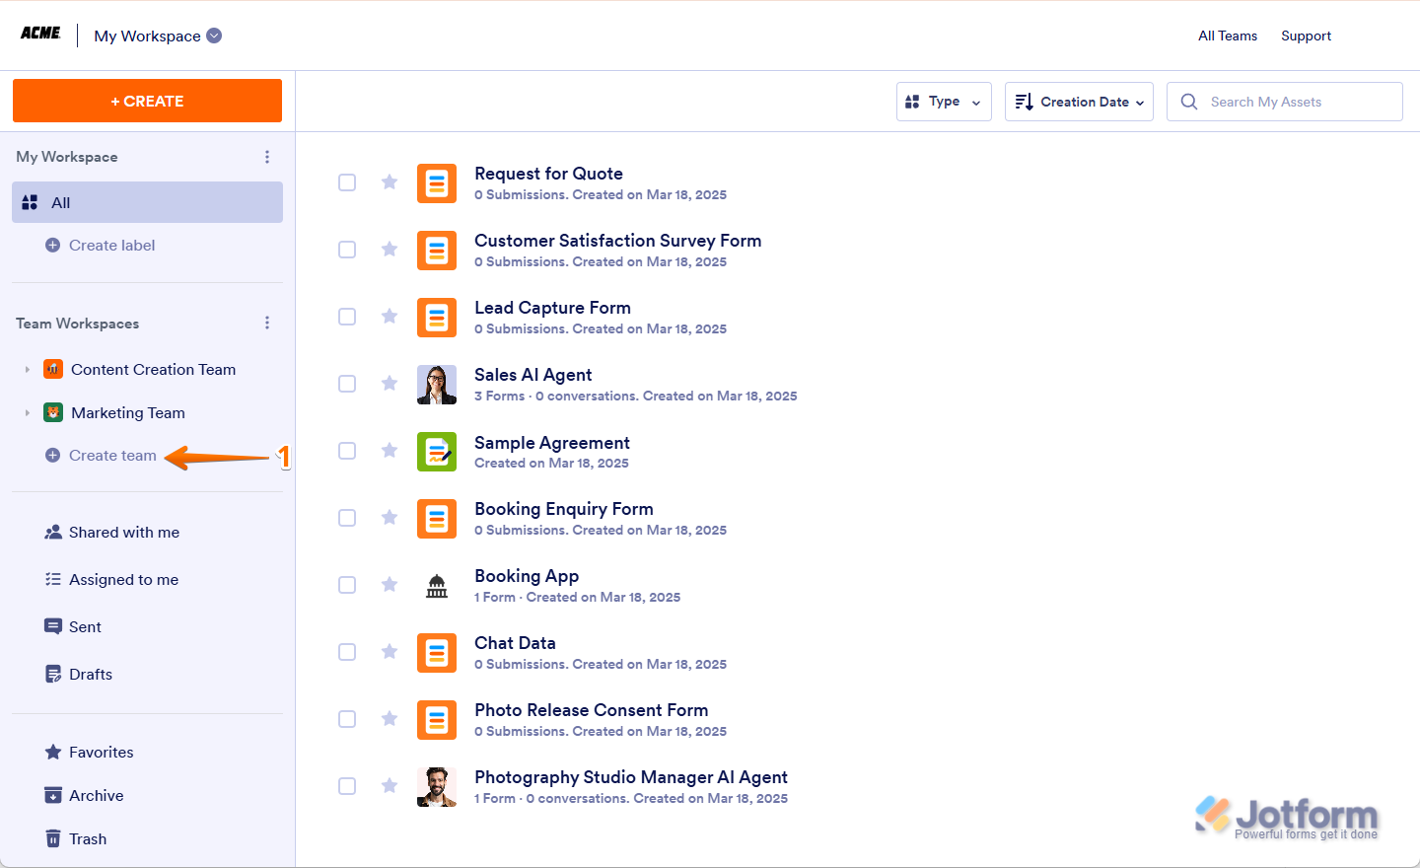The height and width of the screenshot is (868, 1420).
Task: Go to the Trash folder
Action: point(87,839)
